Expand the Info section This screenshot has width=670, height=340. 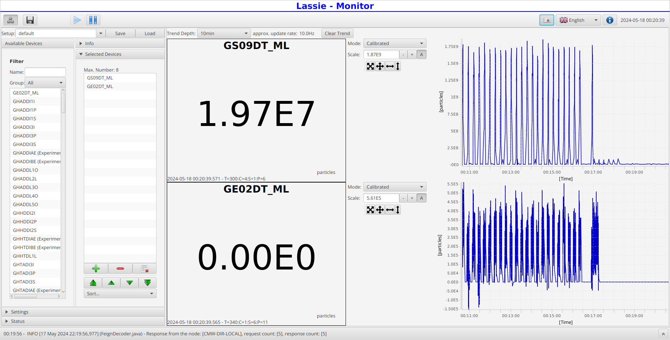coord(120,43)
